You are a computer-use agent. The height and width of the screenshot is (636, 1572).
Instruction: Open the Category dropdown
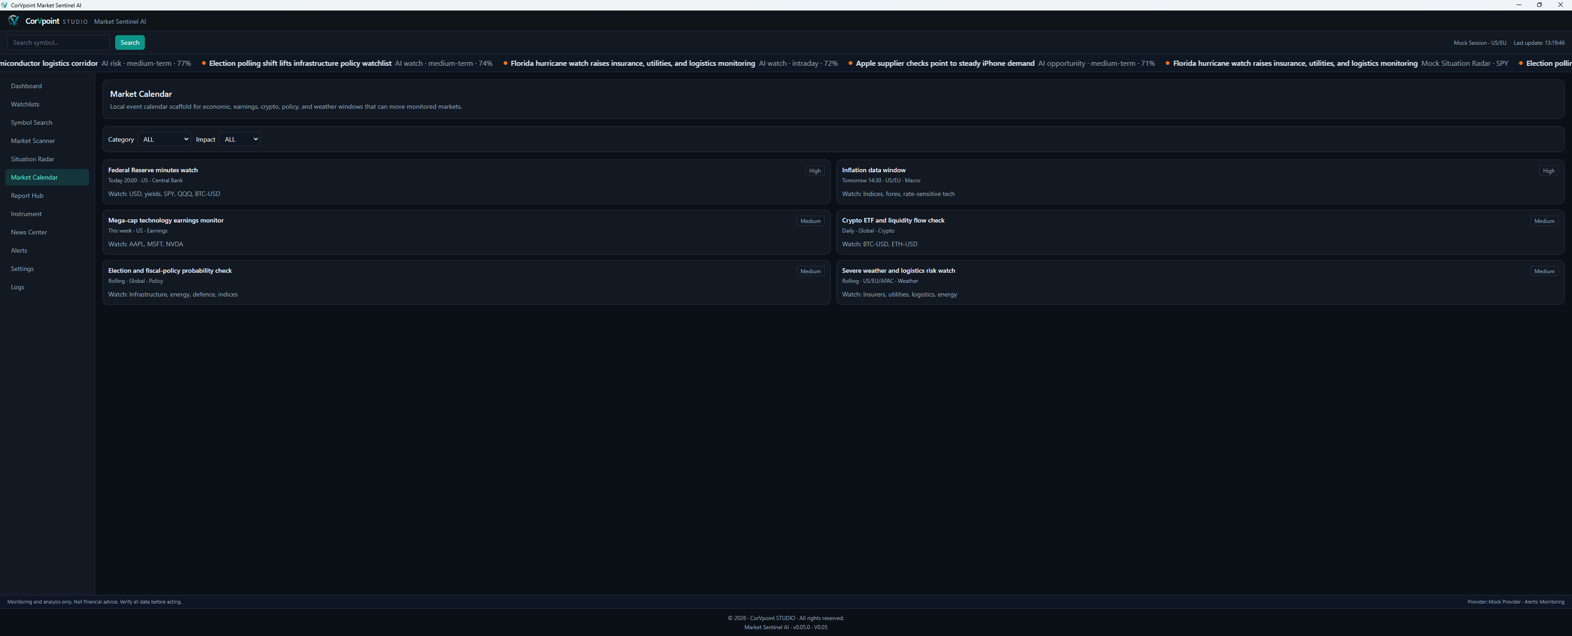[x=164, y=139]
